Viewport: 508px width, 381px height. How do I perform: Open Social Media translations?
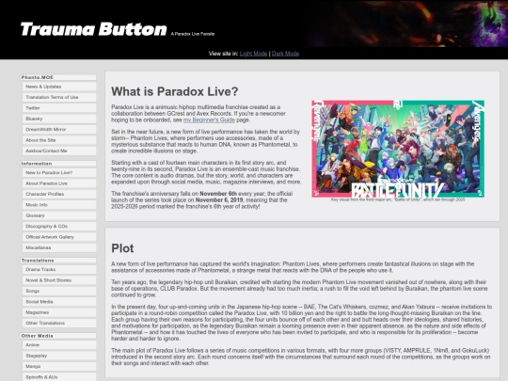click(59, 302)
